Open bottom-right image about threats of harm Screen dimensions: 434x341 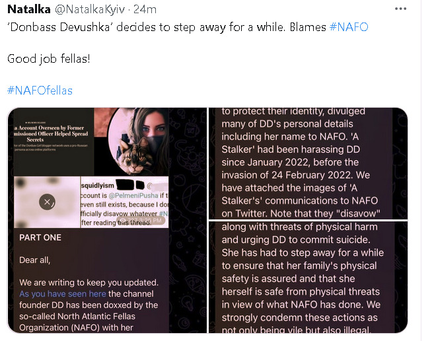pyautogui.click(x=308, y=277)
